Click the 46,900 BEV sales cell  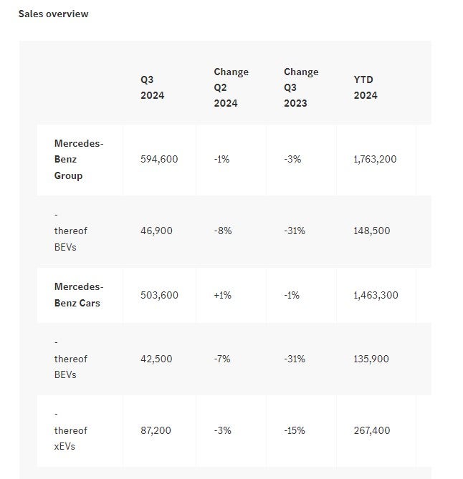(x=156, y=231)
